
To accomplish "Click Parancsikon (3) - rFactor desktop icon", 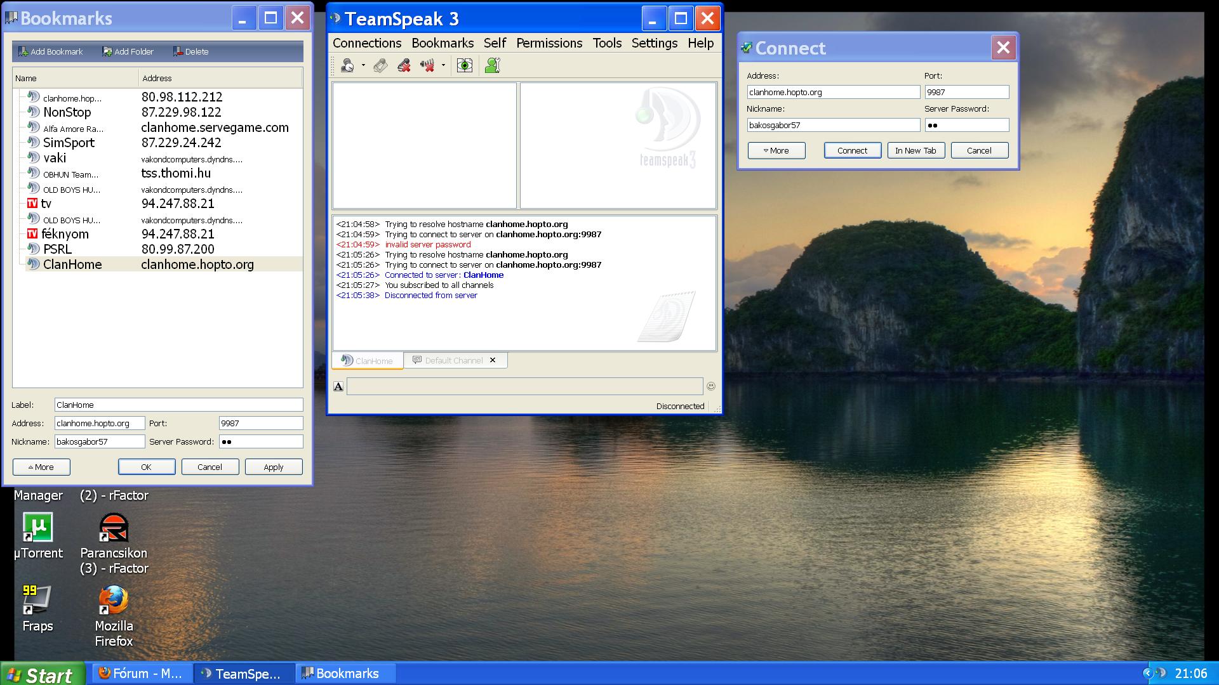I will (x=114, y=544).
